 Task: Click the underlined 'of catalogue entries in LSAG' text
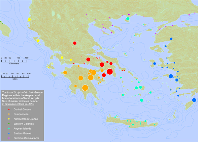click(18, 104)
